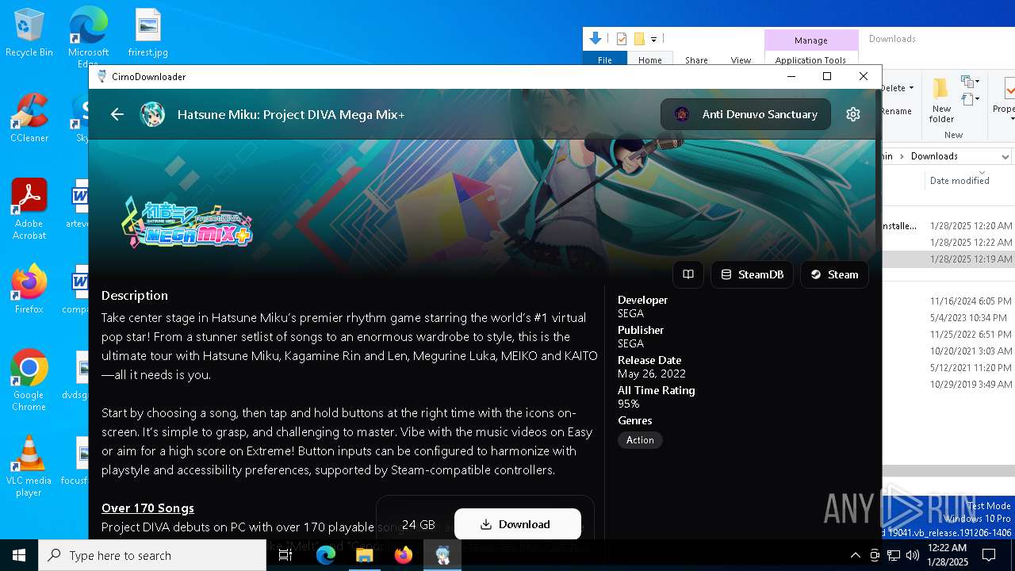Screen dimensions: 1015x571
Task: Click the 24 GB size label
Action: coord(419,524)
